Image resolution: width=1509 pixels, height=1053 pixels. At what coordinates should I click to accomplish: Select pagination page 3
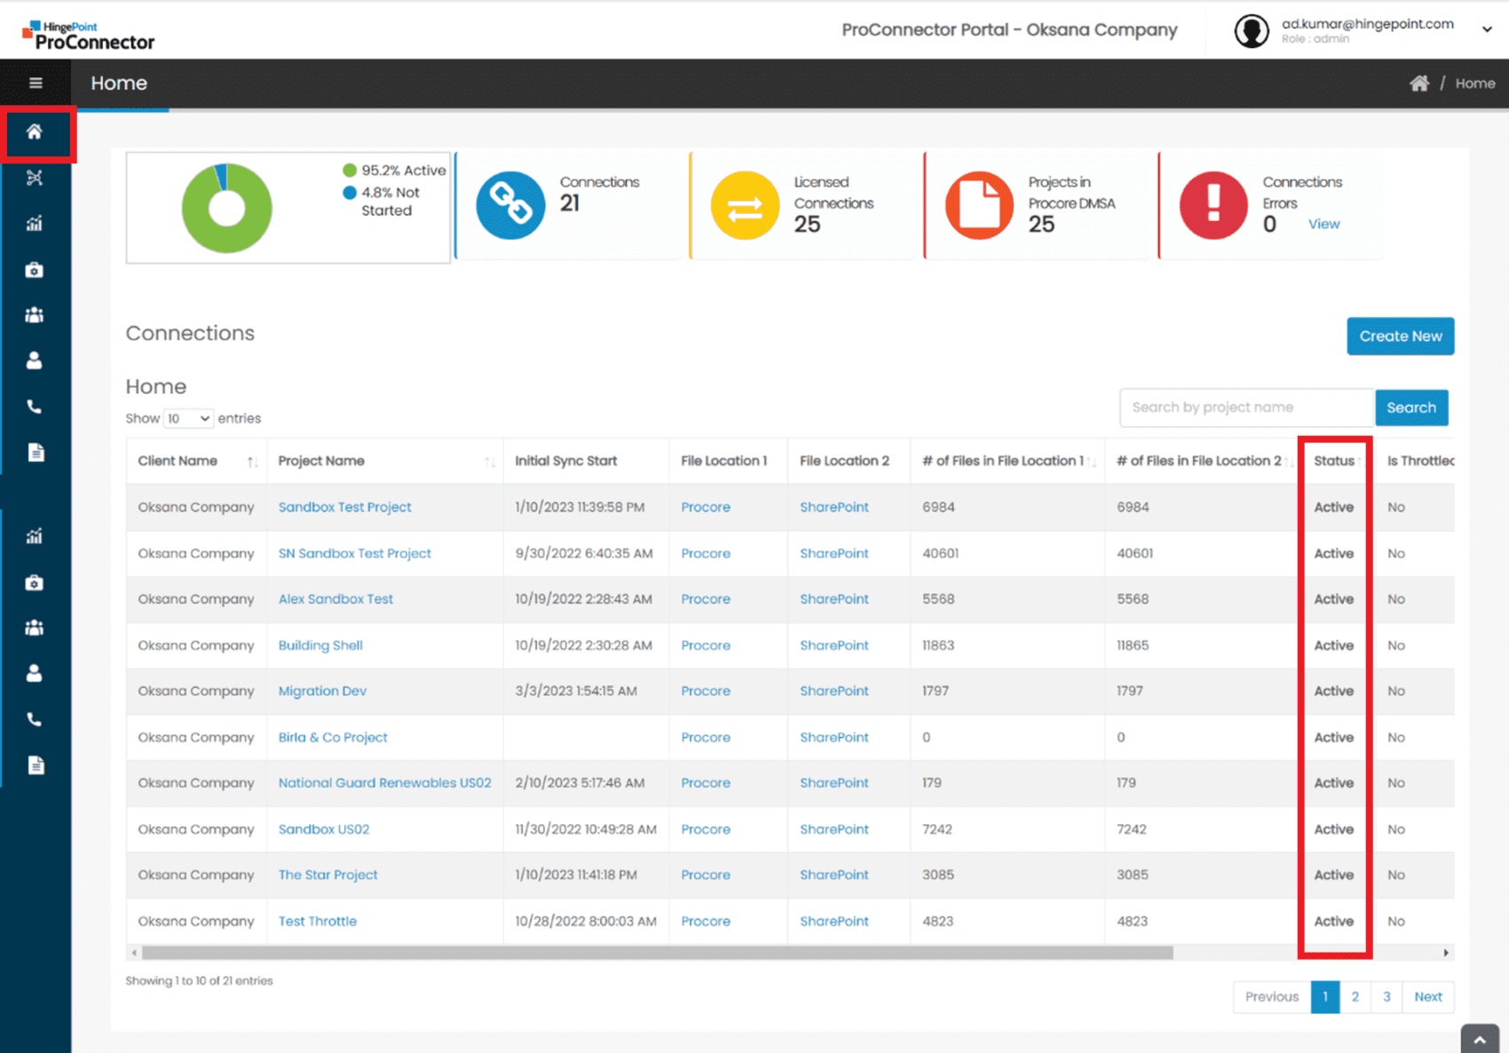pos(1387,996)
